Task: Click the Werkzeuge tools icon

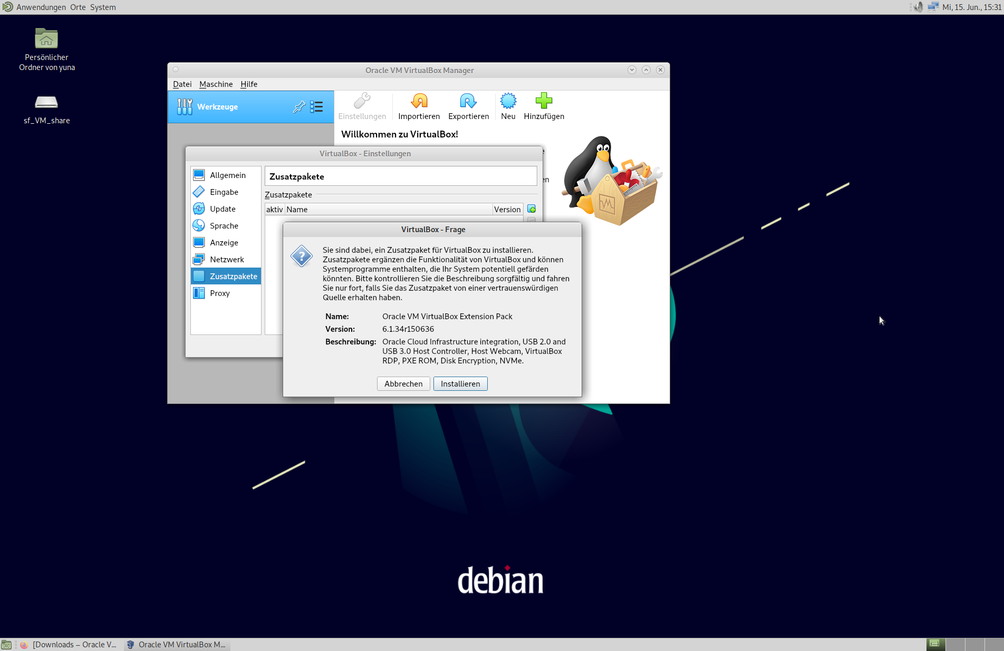Action: pos(185,107)
